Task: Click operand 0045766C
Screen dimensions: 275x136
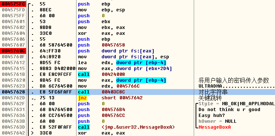Action: (x=128, y=86)
